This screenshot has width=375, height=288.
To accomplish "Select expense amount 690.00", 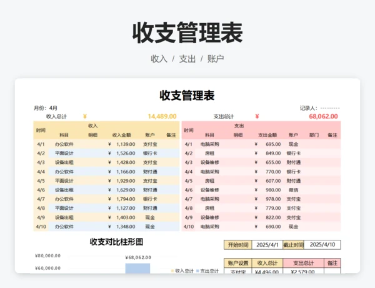I will pos(273,227).
